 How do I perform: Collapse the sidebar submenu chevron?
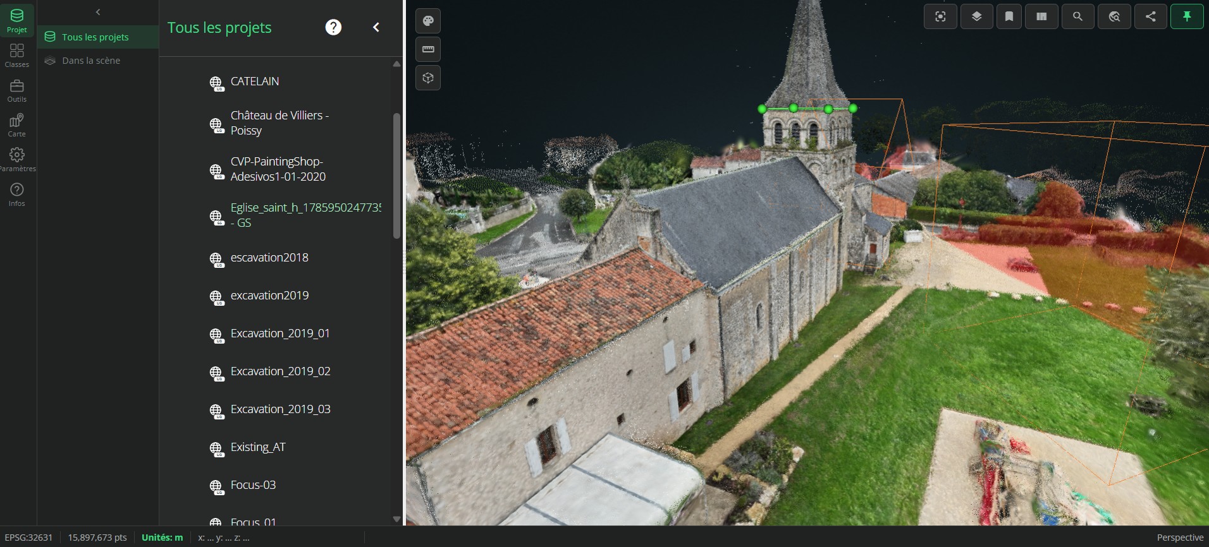pyautogui.click(x=98, y=12)
